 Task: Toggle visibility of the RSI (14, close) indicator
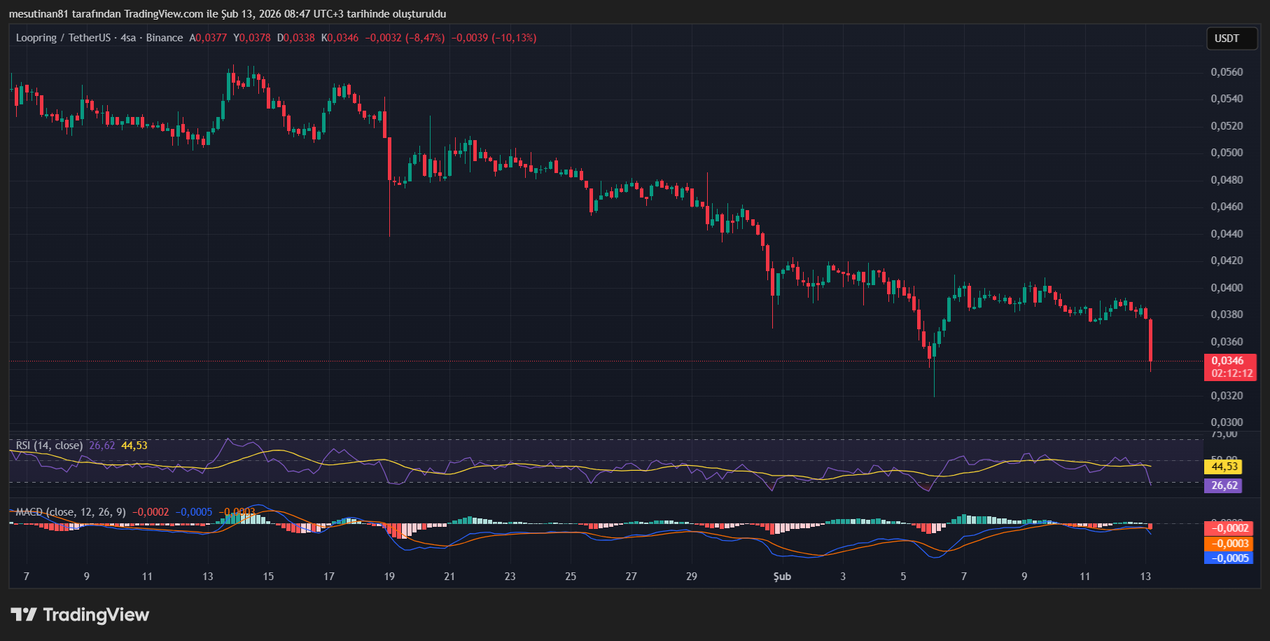49,444
